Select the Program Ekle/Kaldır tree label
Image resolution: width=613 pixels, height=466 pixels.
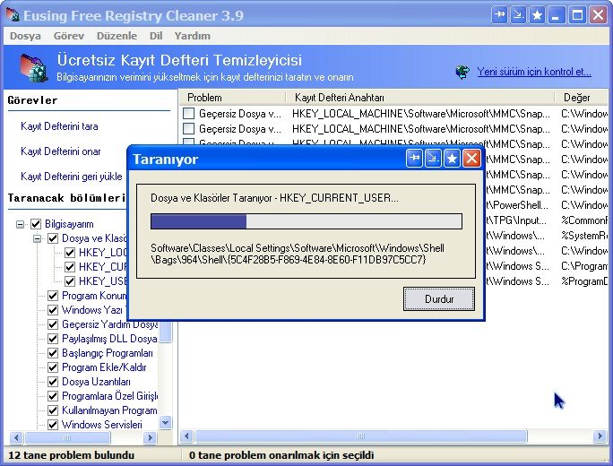coord(104,367)
